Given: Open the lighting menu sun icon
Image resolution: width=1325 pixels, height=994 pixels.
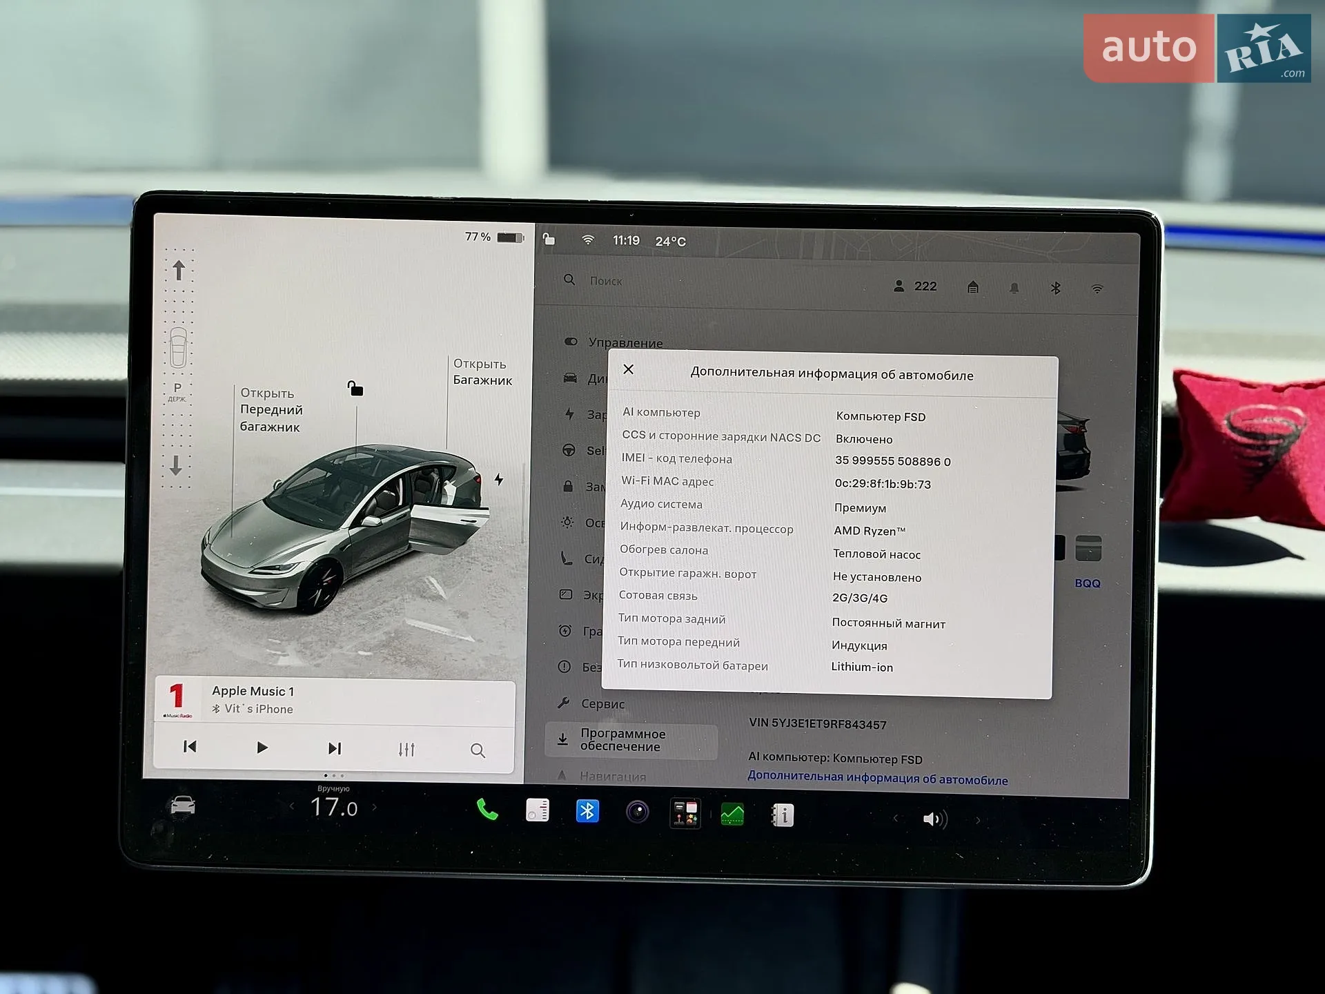Looking at the screenshot, I should pyautogui.click(x=567, y=522).
